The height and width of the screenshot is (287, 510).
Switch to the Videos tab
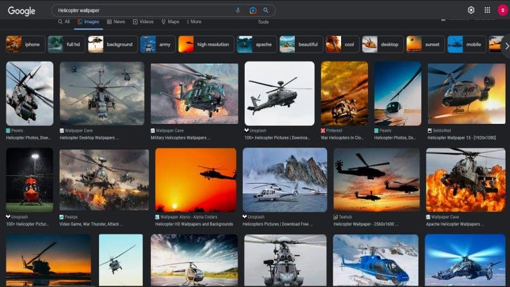pyautogui.click(x=143, y=22)
